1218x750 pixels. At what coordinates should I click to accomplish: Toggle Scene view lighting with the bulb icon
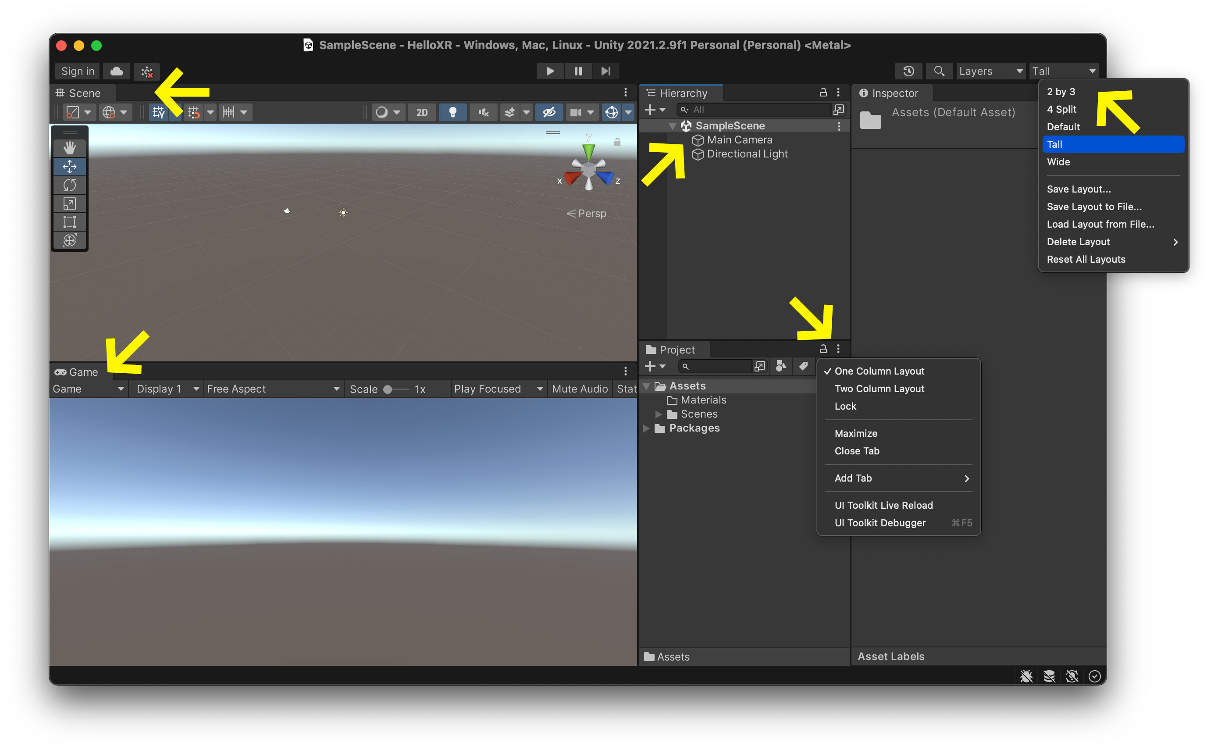[x=452, y=112]
